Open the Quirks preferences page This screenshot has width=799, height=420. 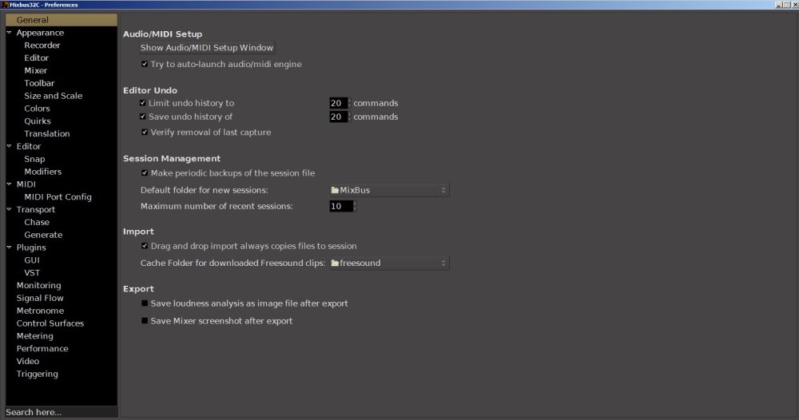click(38, 121)
